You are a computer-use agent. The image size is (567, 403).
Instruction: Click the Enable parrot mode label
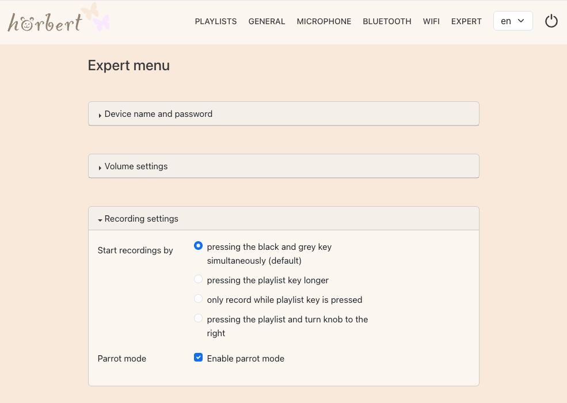246,359
